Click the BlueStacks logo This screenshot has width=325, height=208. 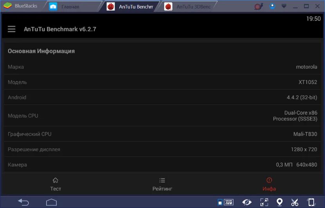pos(8,6)
